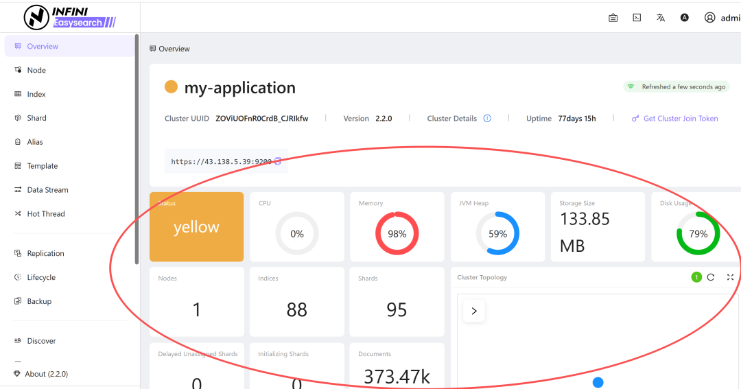The width and height of the screenshot is (741, 389).
Task: Click the CPU 0% gauge
Action: coord(297,233)
